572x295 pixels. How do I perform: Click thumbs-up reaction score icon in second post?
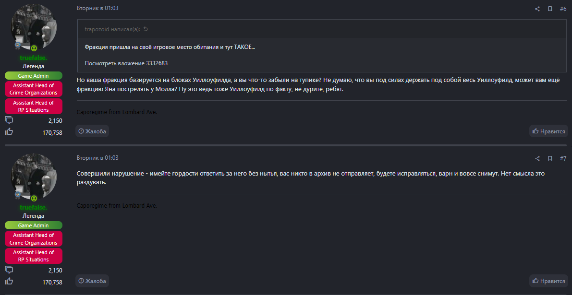[x=9, y=281]
